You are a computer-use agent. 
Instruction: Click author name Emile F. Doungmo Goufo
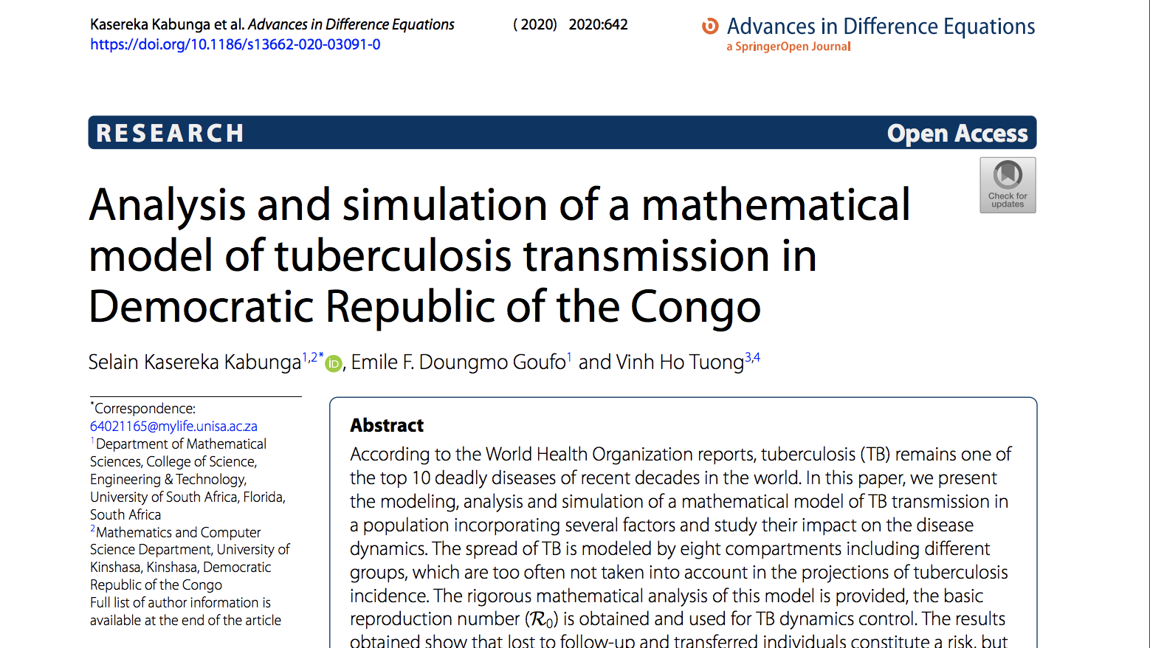[x=458, y=362]
